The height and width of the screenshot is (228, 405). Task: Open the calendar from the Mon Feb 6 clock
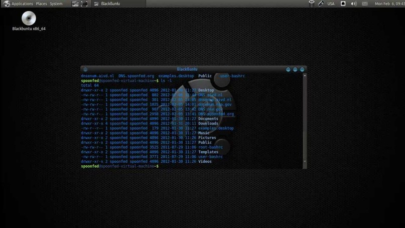[388, 4]
